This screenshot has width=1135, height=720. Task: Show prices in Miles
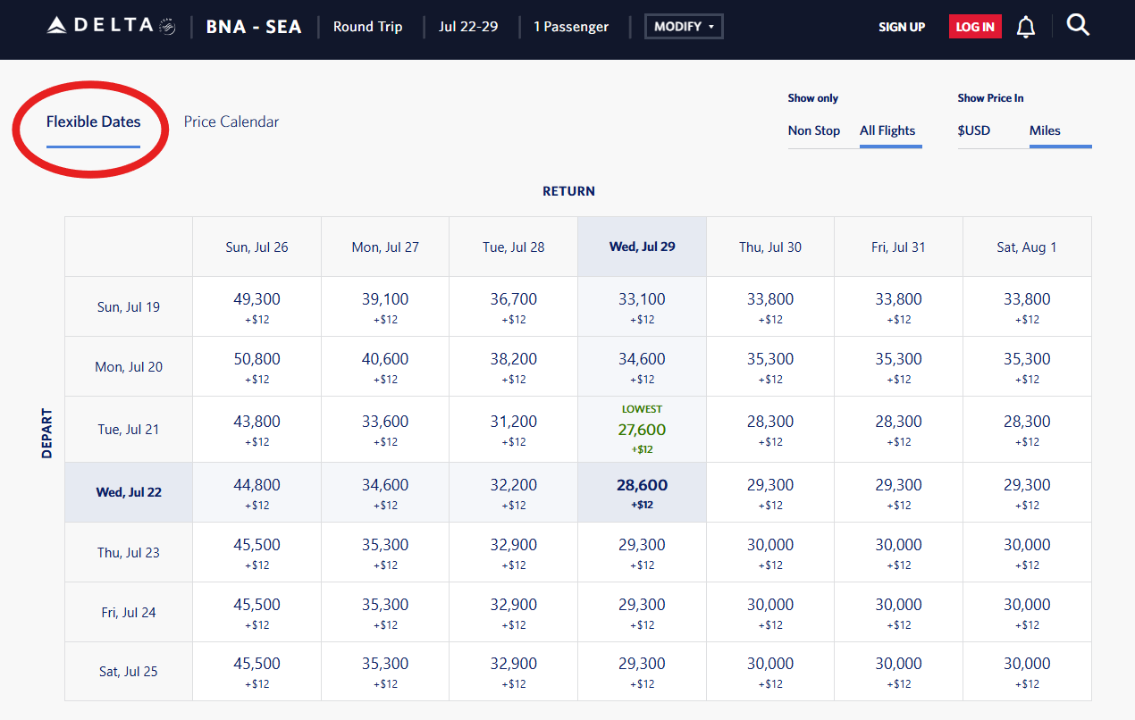click(1045, 130)
